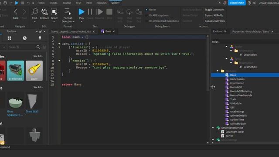Viewport: 279px width, 157px height.
Task: Collapse the Bans.BanList code fold
Action: 59,44
